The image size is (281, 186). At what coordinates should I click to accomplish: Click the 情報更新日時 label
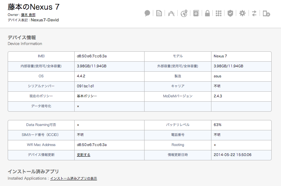pyautogui.click(x=178, y=155)
